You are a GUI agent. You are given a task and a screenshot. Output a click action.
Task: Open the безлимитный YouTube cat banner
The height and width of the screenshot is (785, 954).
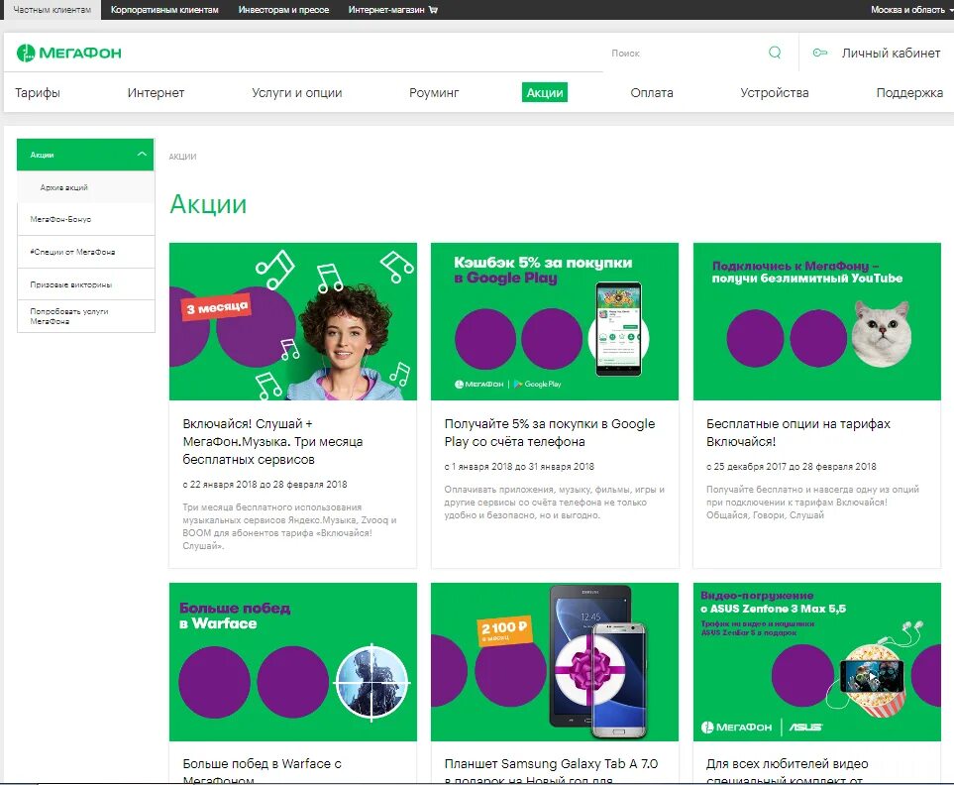[817, 321]
